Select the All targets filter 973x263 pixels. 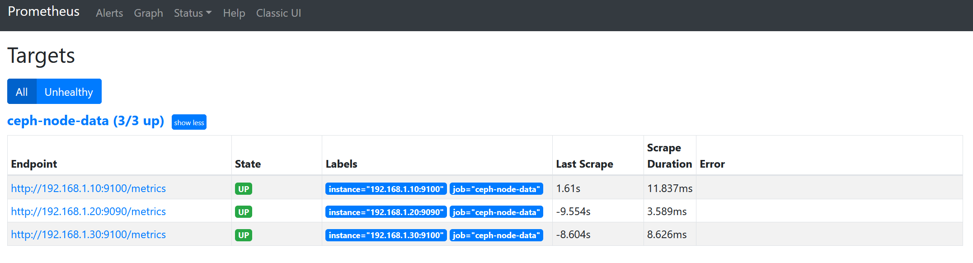[x=22, y=92]
